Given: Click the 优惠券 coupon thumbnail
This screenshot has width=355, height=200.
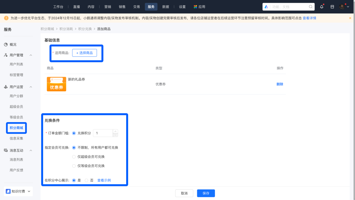Looking at the screenshot, I should coord(57,84).
